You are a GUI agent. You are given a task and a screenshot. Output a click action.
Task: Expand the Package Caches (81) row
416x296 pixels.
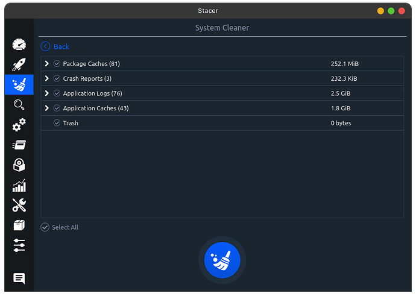(46, 64)
